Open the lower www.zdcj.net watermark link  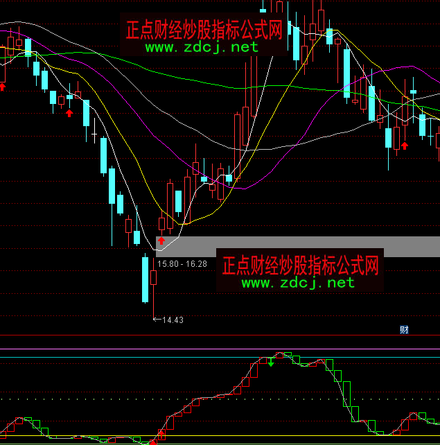click(x=298, y=282)
